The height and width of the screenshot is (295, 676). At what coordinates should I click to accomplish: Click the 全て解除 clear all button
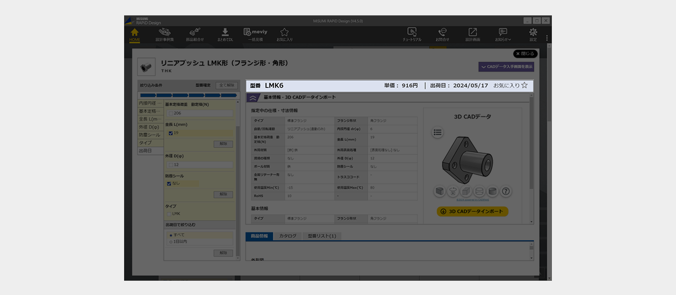pyautogui.click(x=226, y=85)
